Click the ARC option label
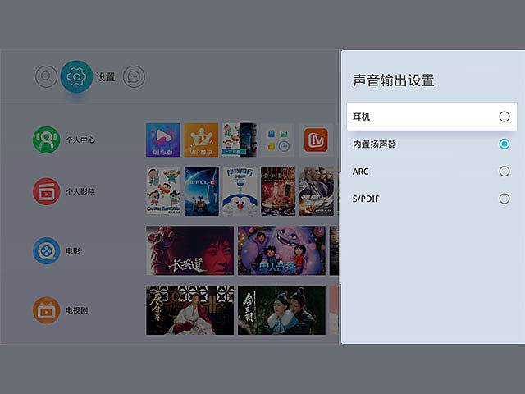The height and width of the screenshot is (394, 525). pos(361,172)
